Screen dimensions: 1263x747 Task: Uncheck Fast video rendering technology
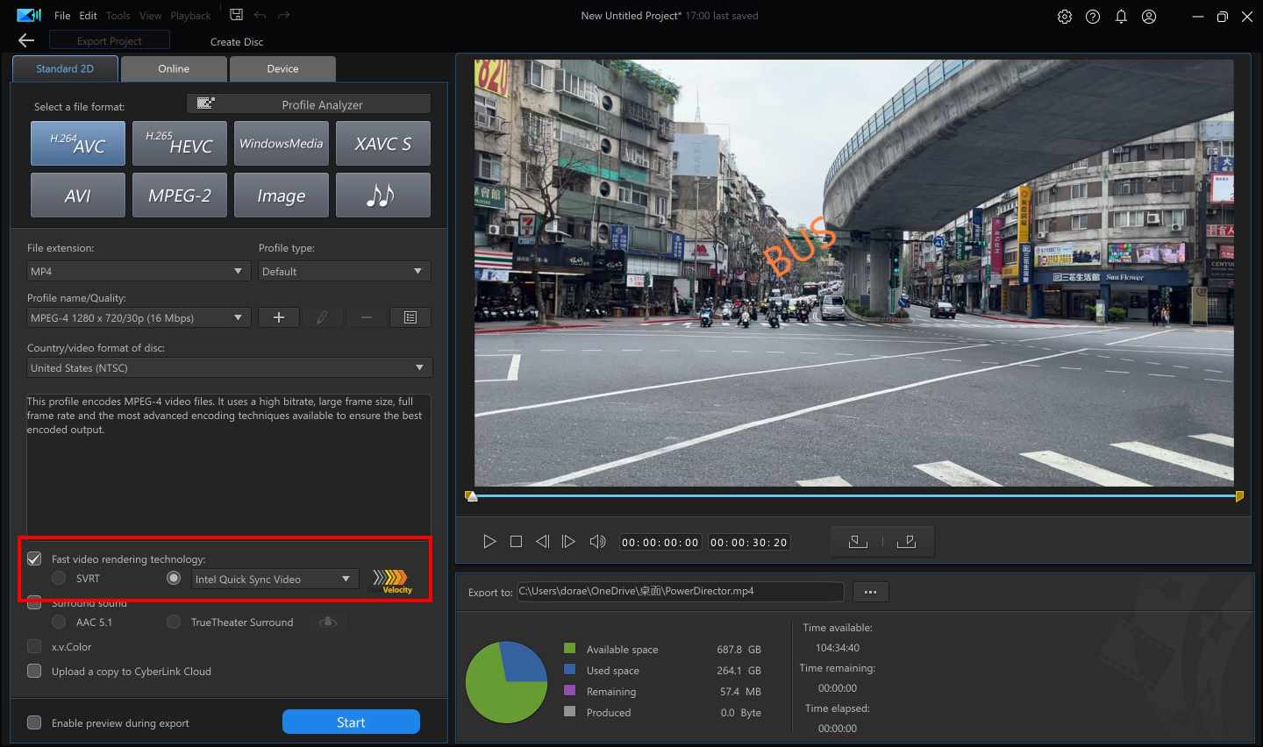(34, 558)
